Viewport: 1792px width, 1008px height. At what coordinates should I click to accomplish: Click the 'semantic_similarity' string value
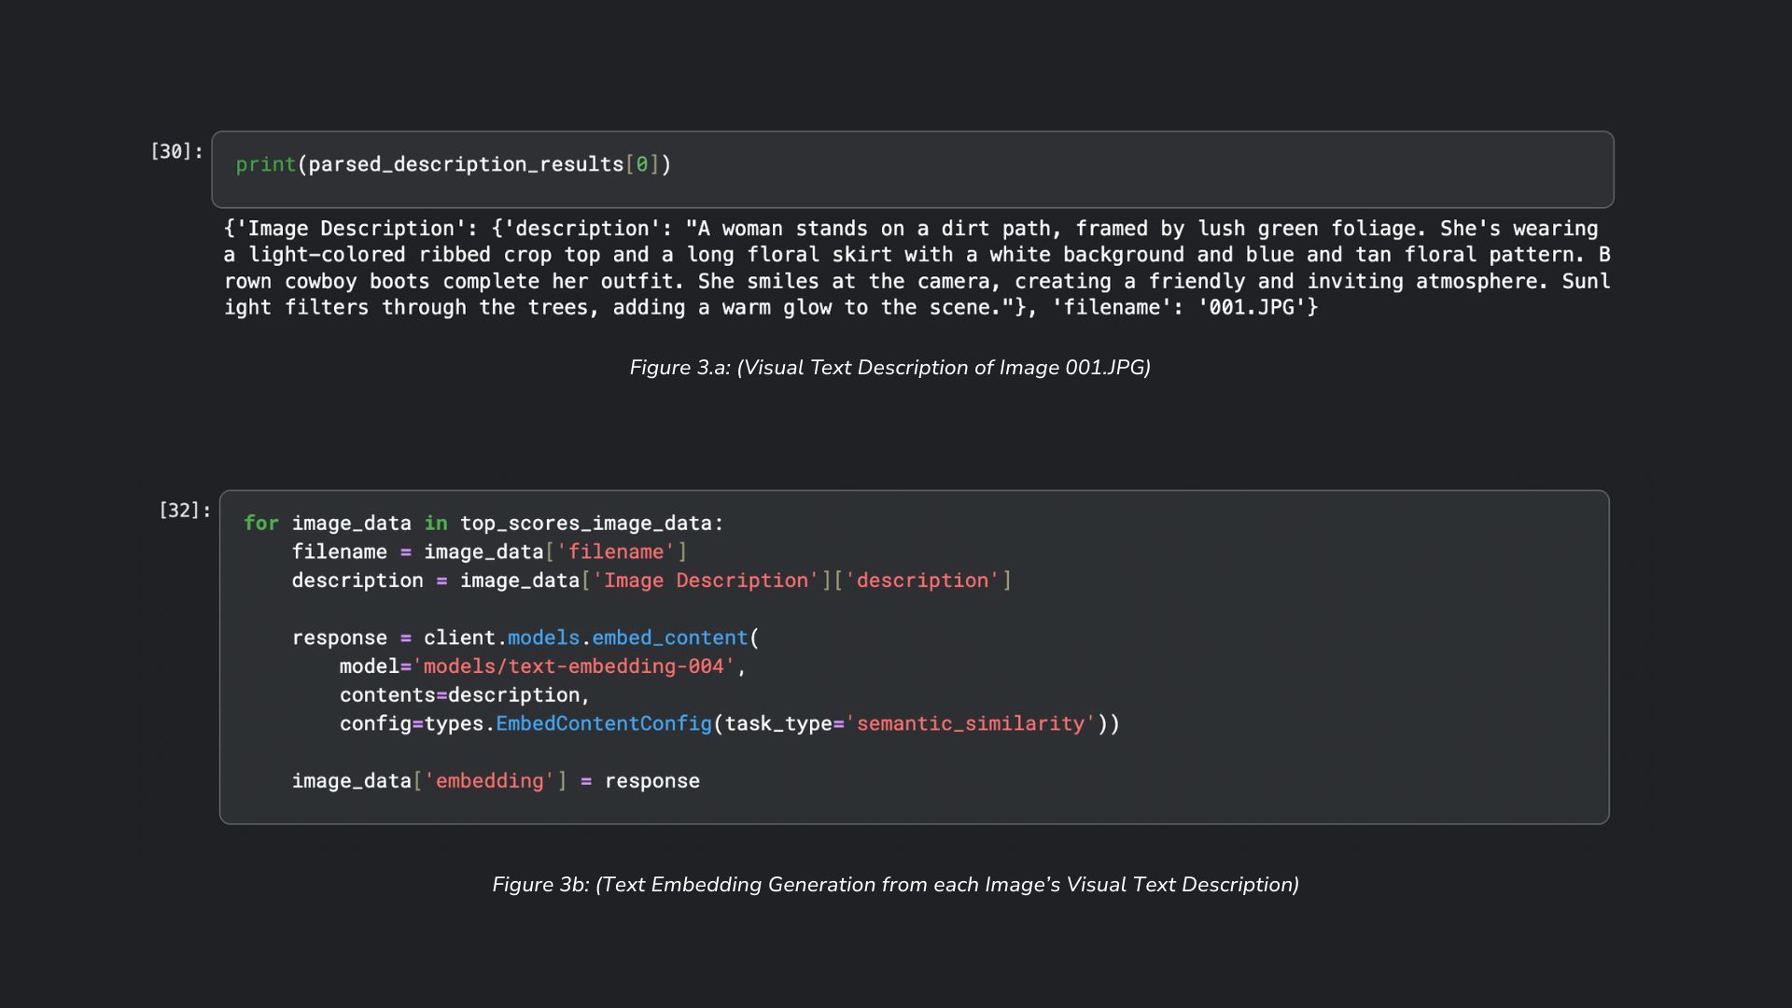click(971, 724)
